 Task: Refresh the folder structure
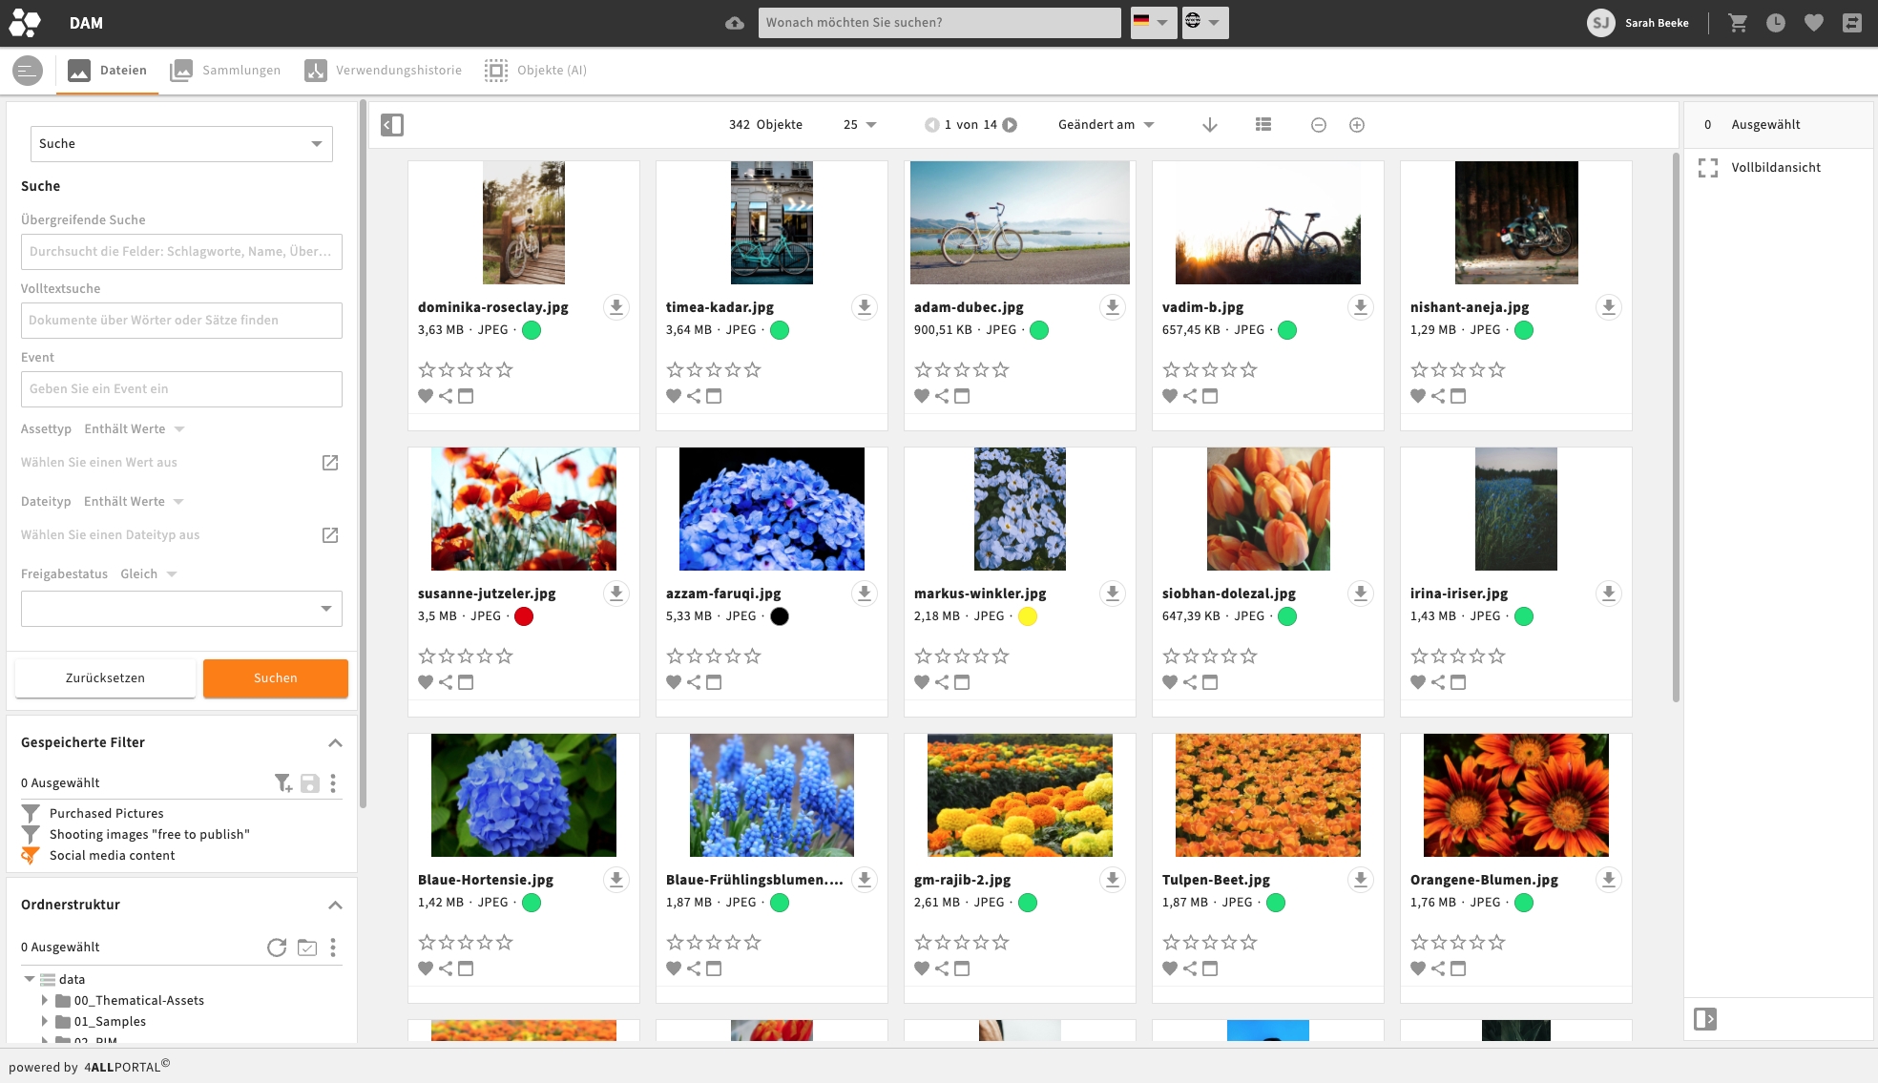[x=277, y=948]
